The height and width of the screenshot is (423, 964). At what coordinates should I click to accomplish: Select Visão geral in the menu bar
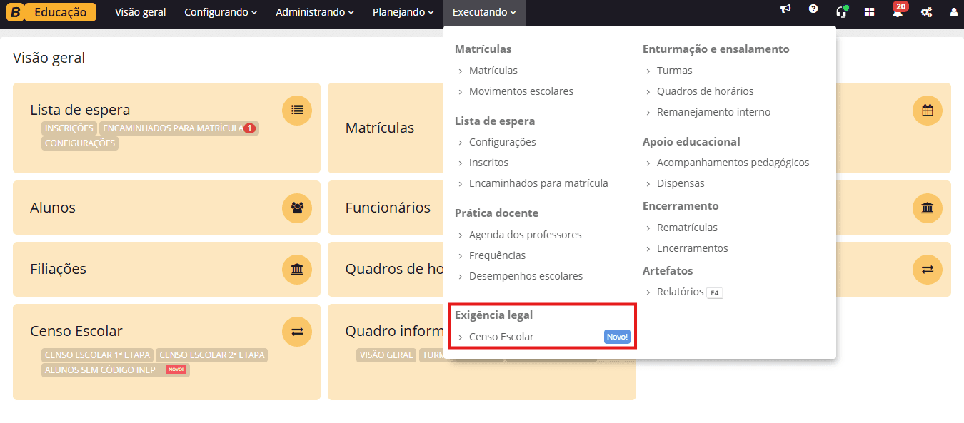[x=140, y=11]
